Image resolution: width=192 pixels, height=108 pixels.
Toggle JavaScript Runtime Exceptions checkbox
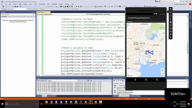[x=115, y=91]
